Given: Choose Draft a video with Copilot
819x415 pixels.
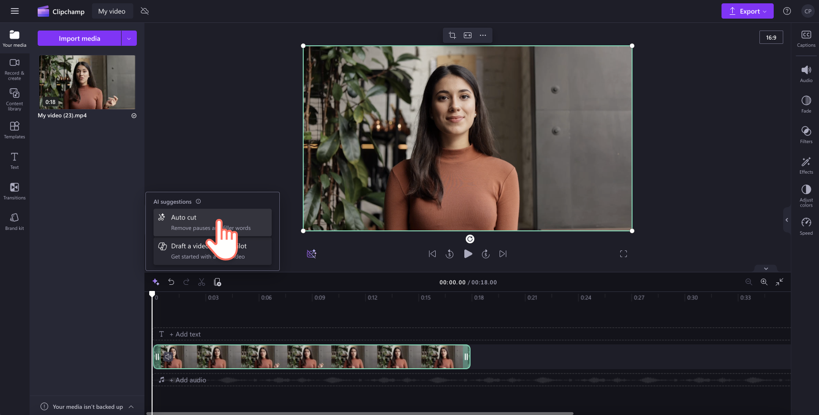Looking at the screenshot, I should (x=213, y=251).
